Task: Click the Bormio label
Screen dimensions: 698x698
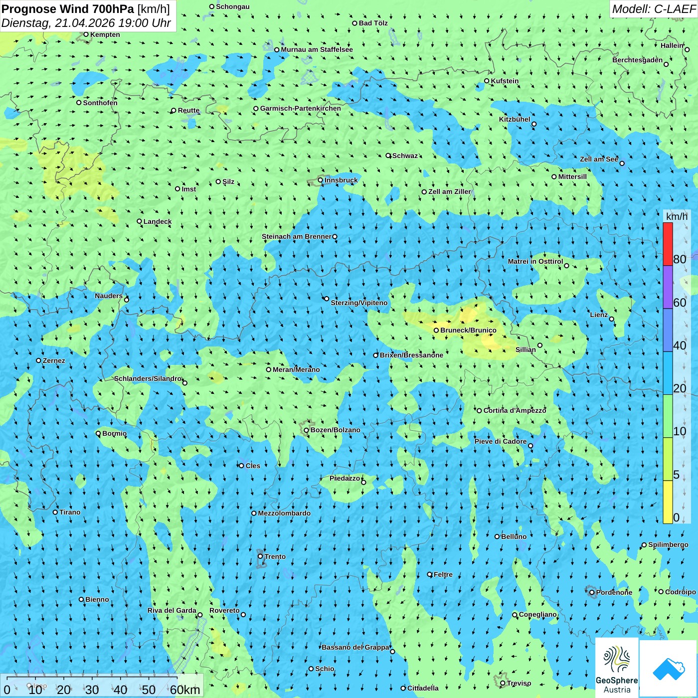Action: click(115, 433)
